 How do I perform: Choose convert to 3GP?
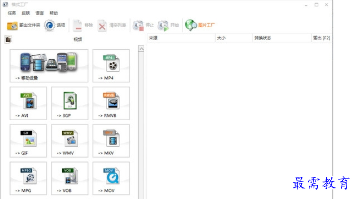[70, 103]
